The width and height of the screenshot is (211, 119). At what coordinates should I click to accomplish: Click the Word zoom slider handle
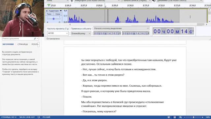point(194,117)
